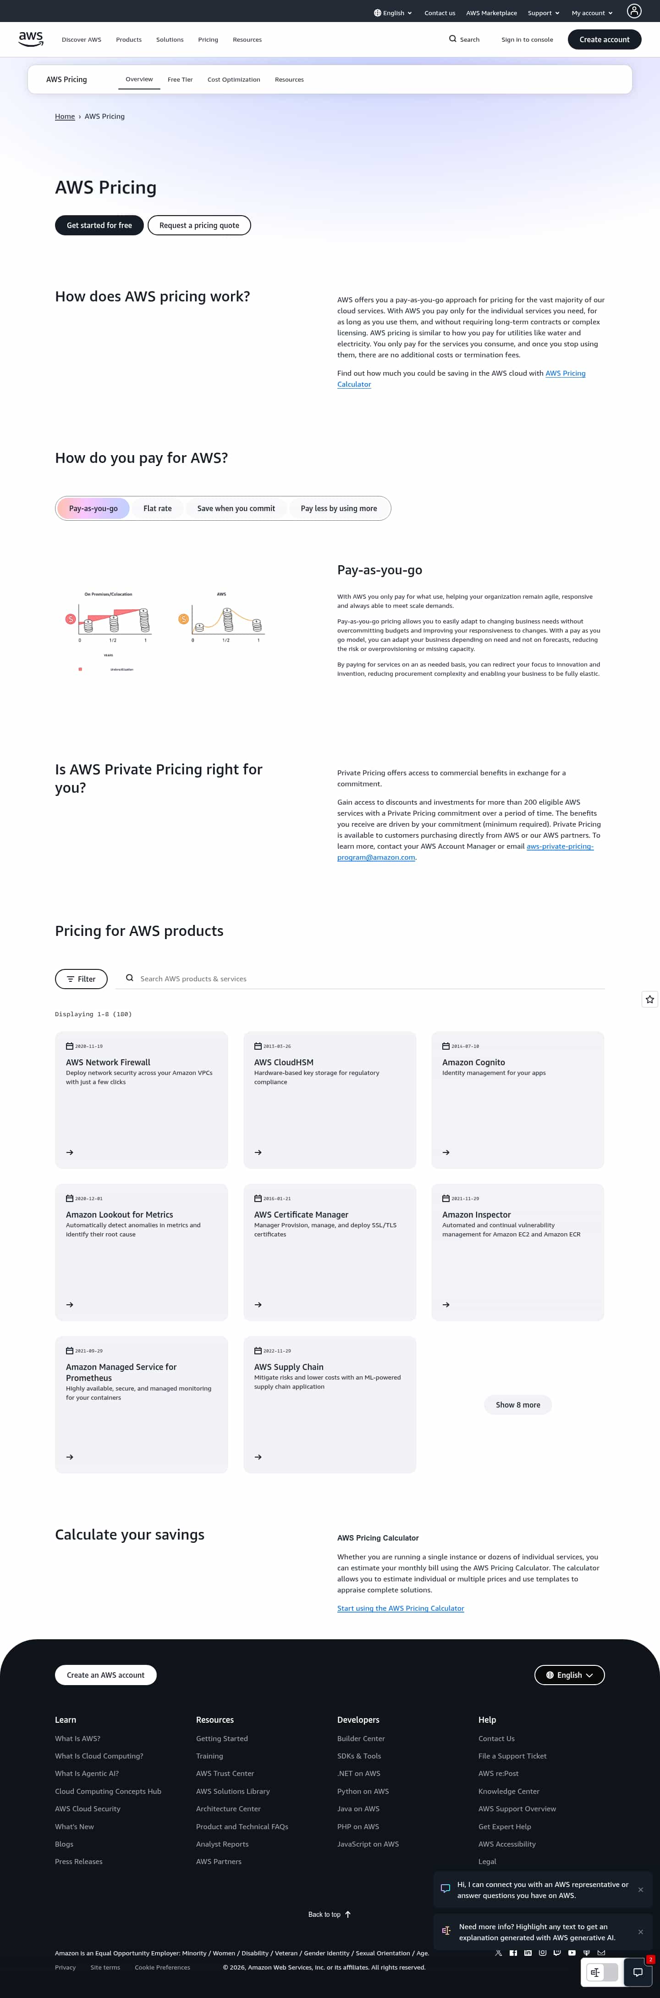Select the Flat rate payment option

(x=157, y=509)
